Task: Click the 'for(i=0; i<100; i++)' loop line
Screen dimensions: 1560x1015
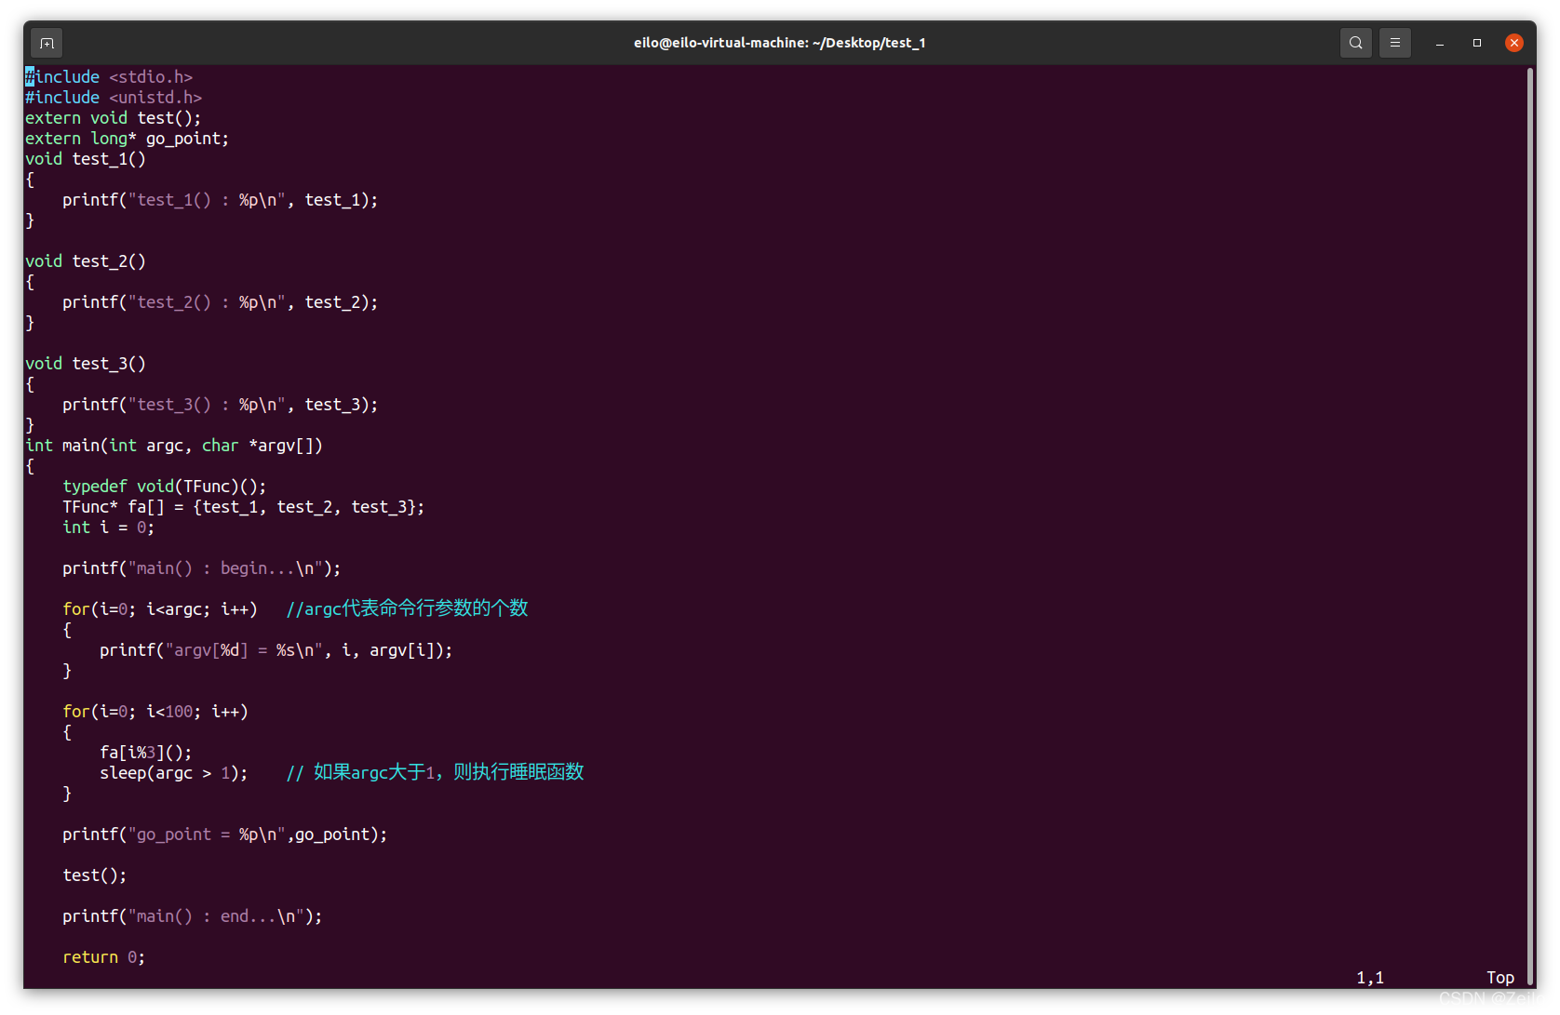Action: (155, 712)
